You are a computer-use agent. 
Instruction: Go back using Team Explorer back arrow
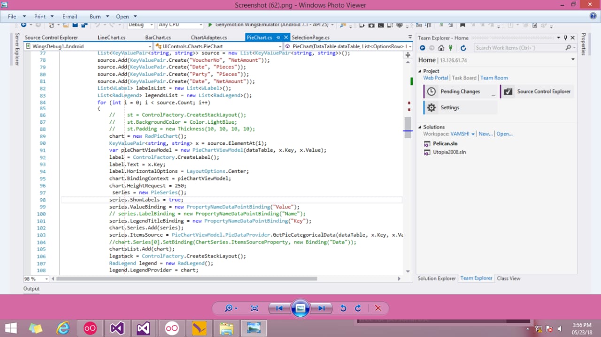423,48
